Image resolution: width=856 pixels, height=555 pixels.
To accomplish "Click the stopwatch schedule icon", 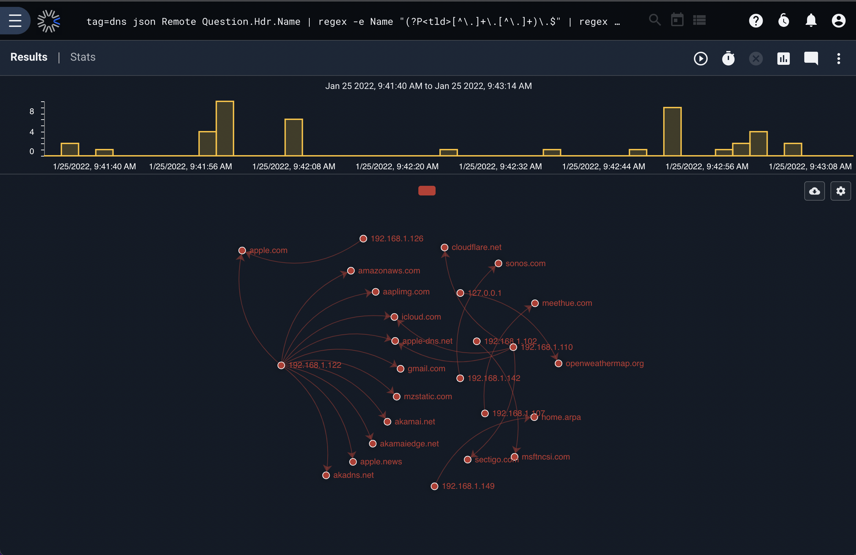I will pyautogui.click(x=728, y=58).
